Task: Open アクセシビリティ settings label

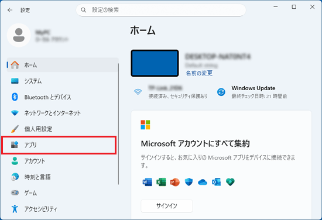Action: (x=40, y=209)
